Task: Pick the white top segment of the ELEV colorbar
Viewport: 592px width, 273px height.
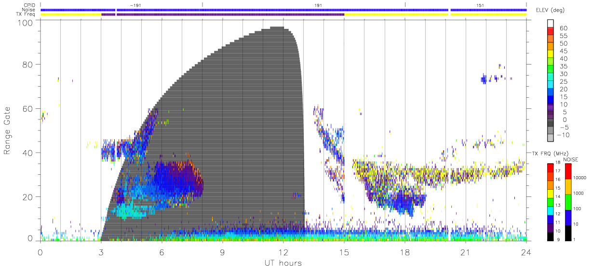Action: tap(551, 24)
